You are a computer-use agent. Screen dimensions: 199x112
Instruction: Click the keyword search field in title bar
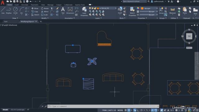coord(134,1)
